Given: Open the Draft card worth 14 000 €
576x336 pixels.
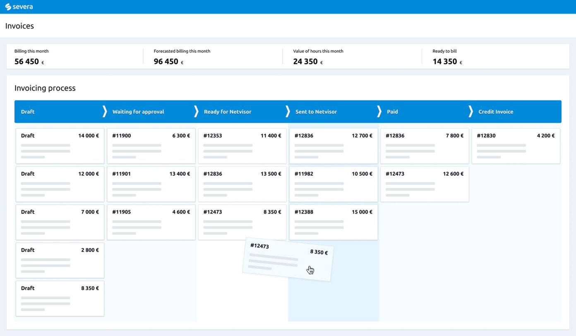Looking at the screenshot, I should [x=60, y=145].
